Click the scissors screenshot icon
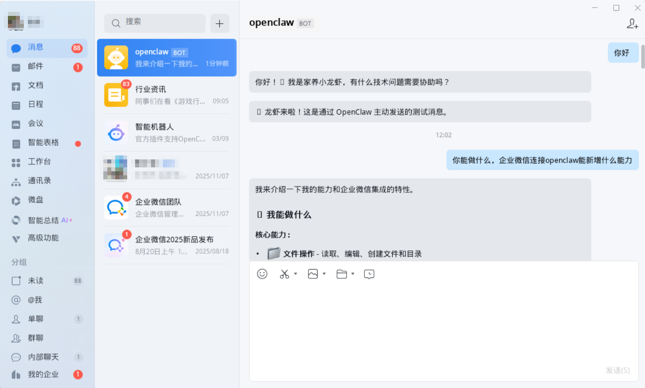Viewport: 645px width, 388px height. tap(285, 274)
